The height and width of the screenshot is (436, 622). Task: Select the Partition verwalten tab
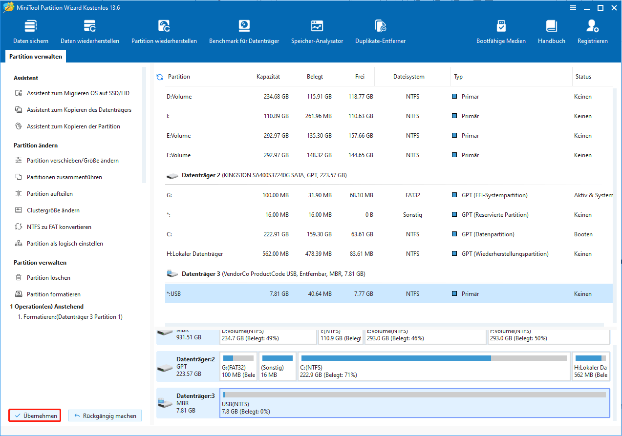[36, 57]
